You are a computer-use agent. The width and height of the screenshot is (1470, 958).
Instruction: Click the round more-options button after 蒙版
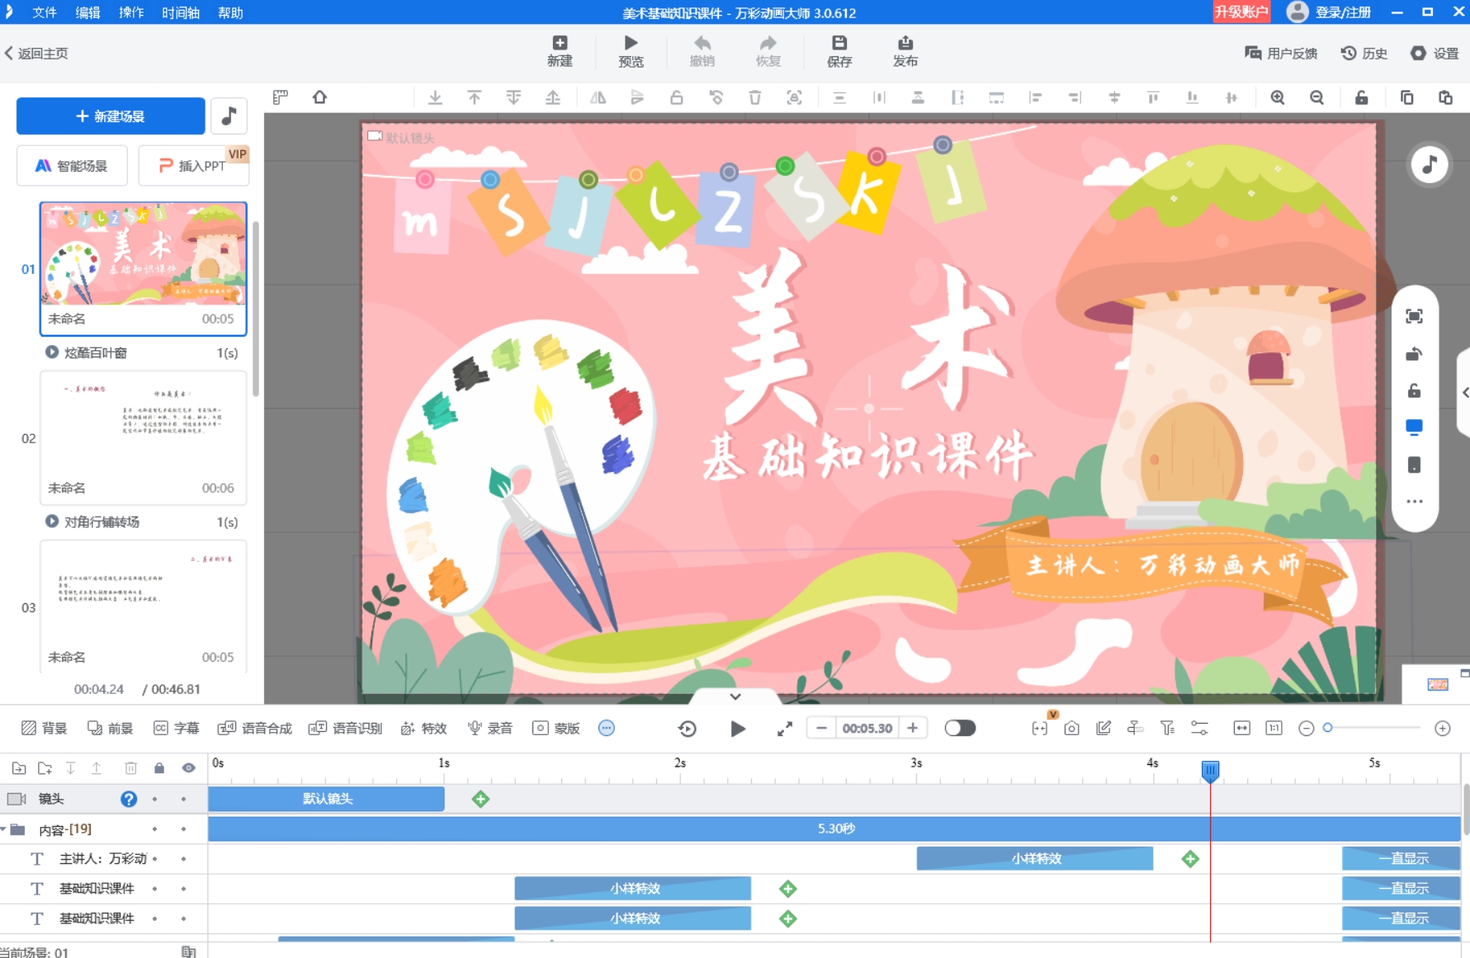click(607, 728)
